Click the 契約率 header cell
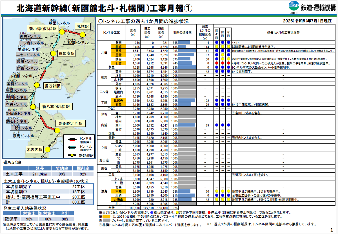 (x=62, y=168)
